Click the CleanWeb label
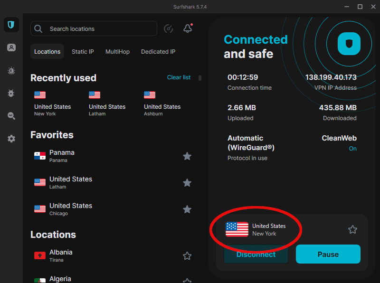 pyautogui.click(x=339, y=138)
